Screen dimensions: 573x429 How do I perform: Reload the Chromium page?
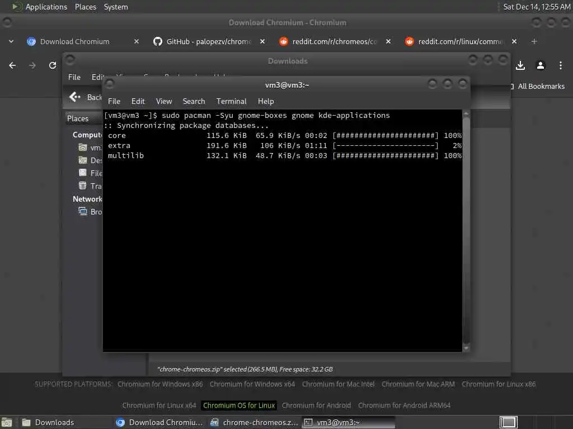[53, 65]
